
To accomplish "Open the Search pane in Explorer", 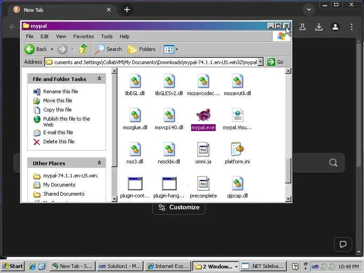I will 108,49.
